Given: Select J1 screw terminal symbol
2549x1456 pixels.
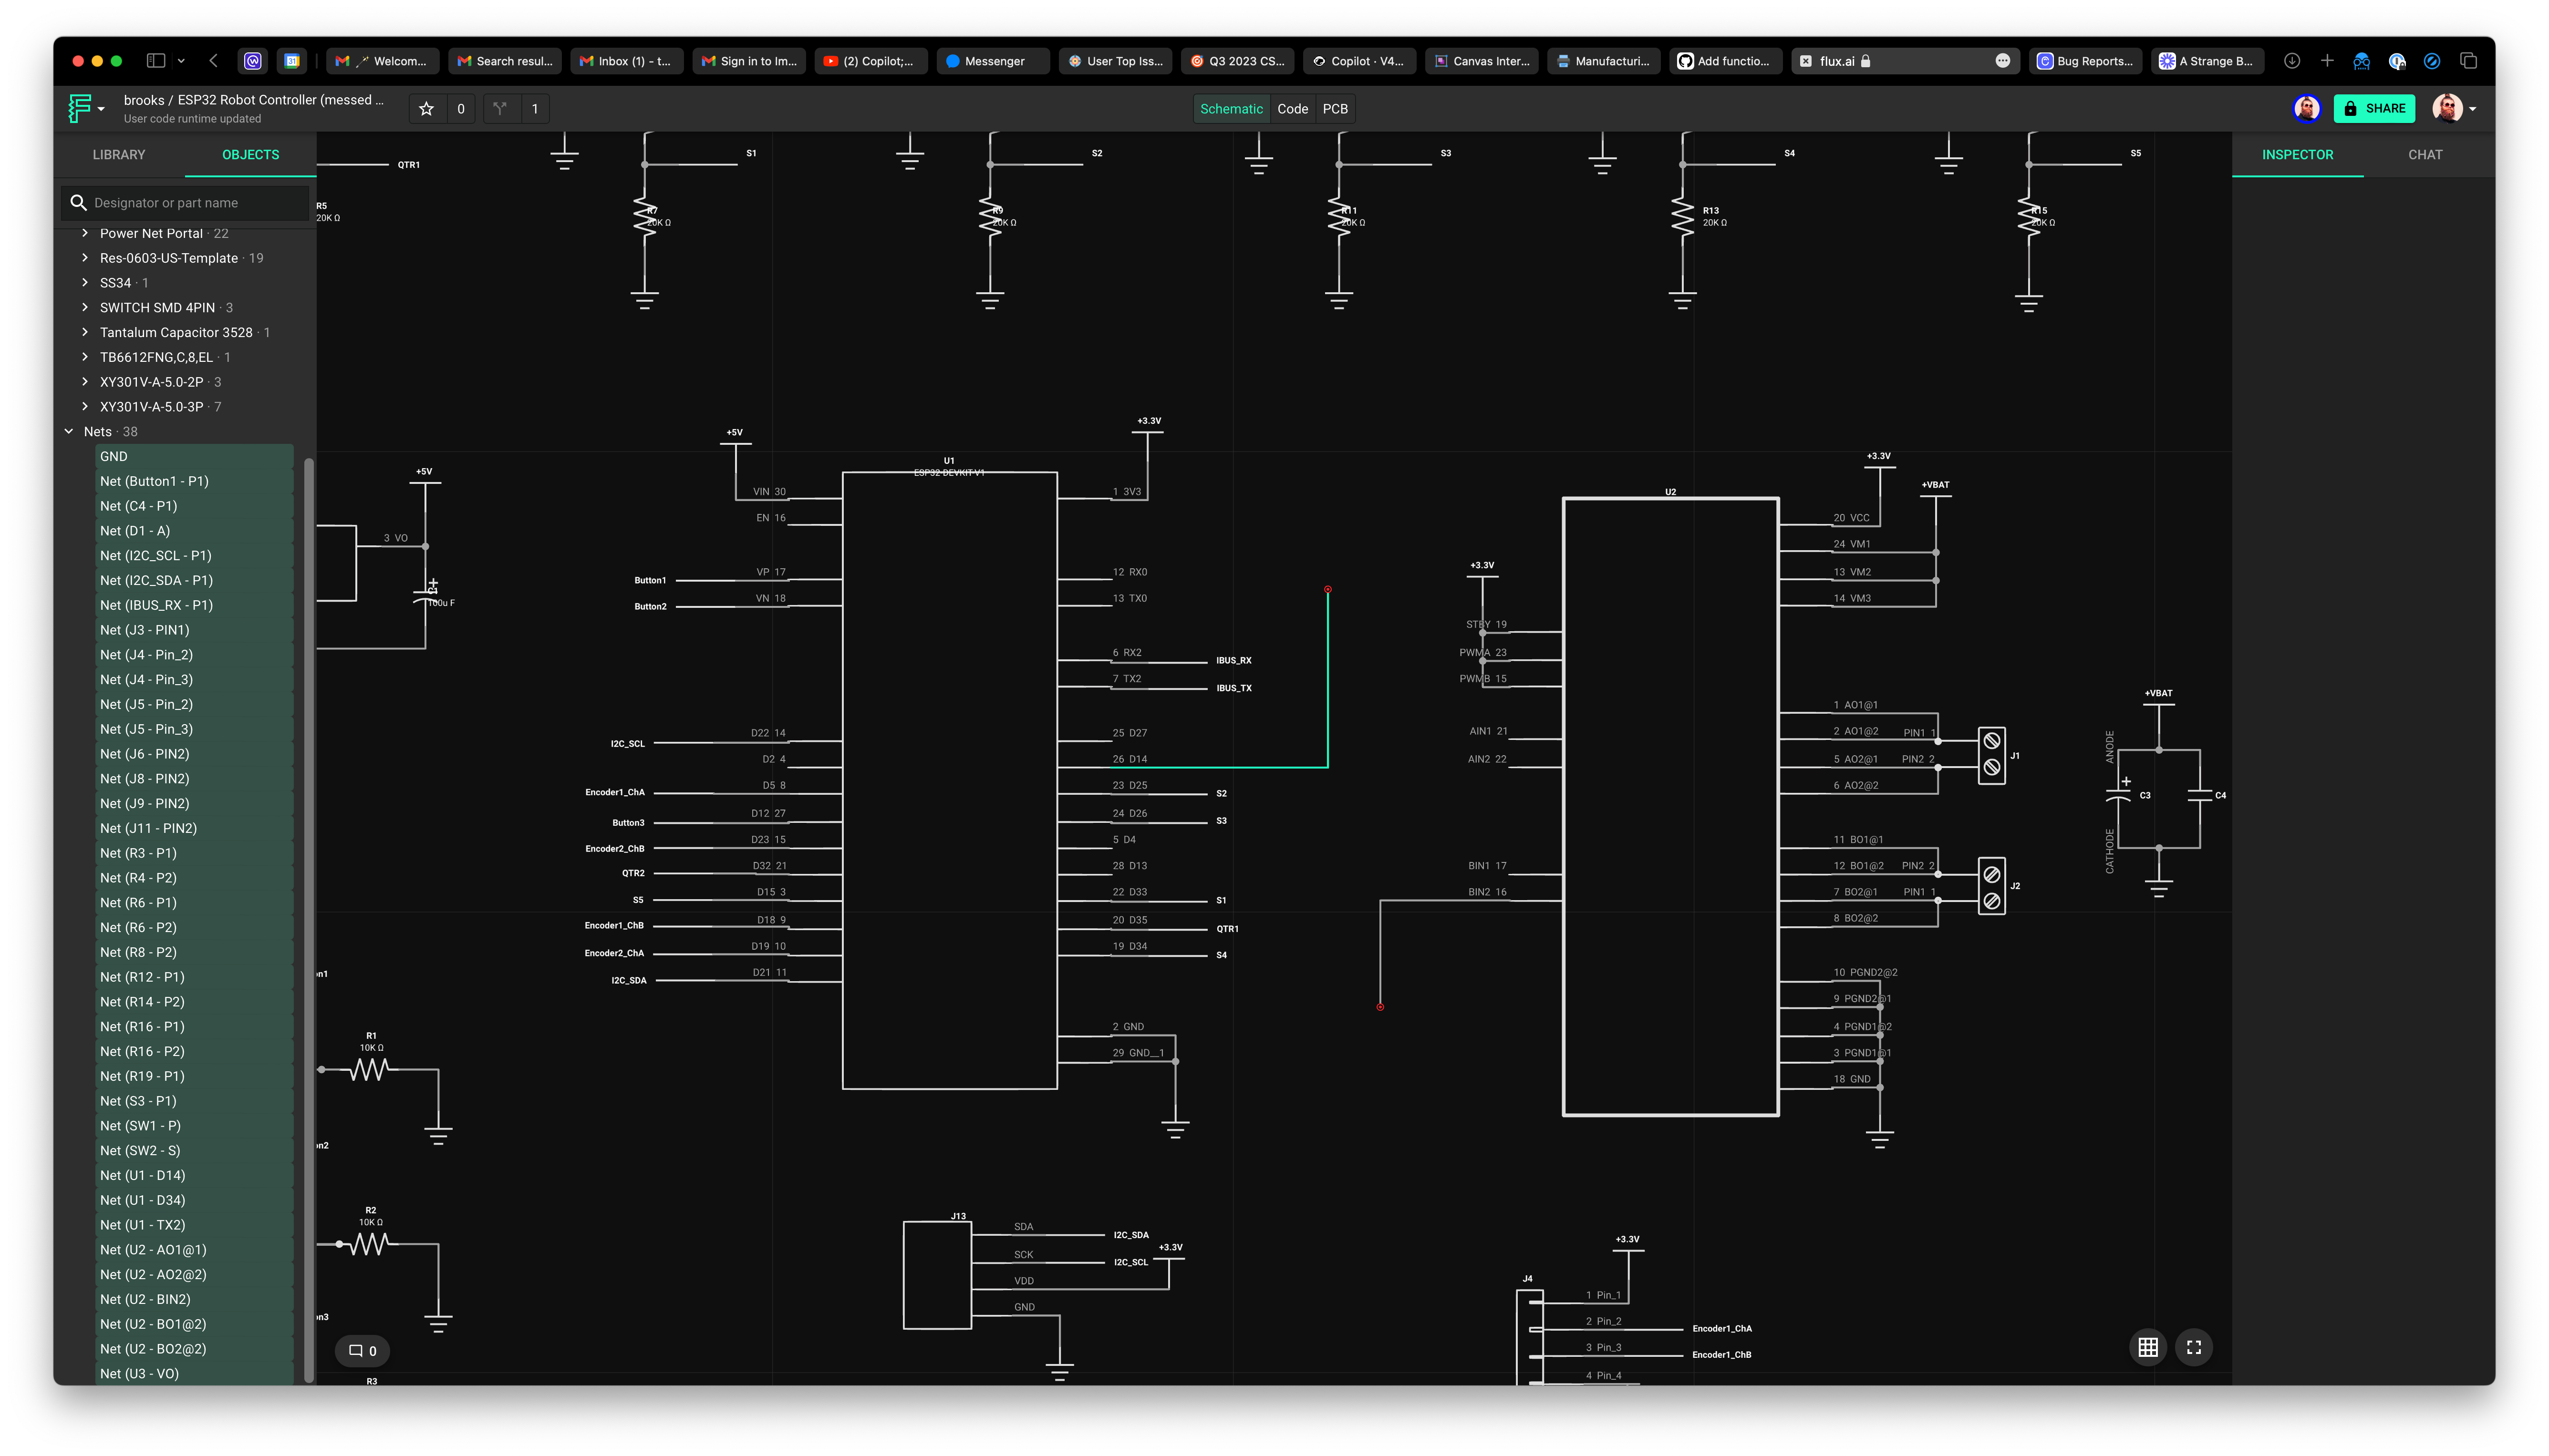Looking at the screenshot, I should tap(1992, 755).
